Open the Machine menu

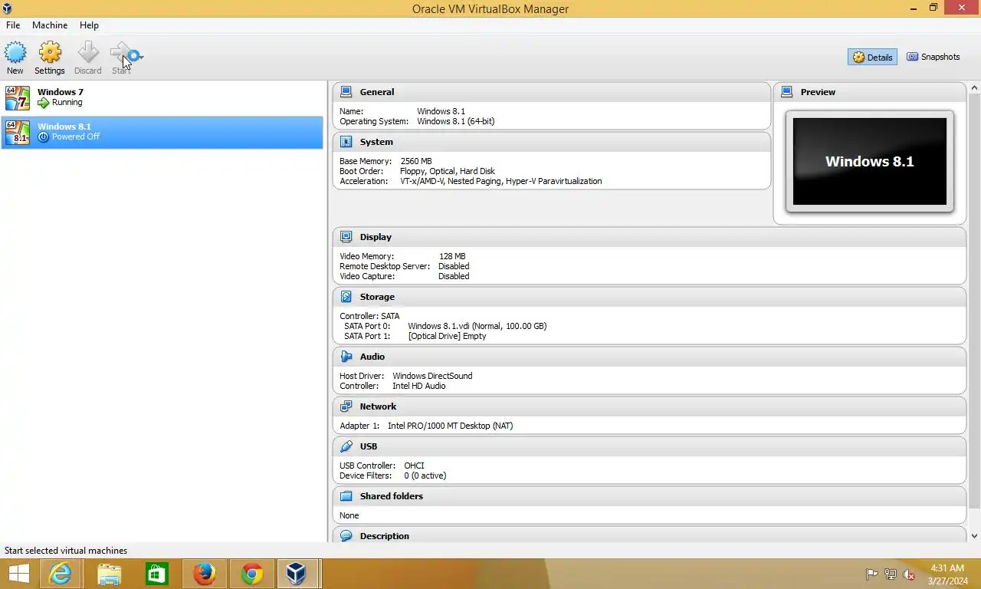(50, 25)
